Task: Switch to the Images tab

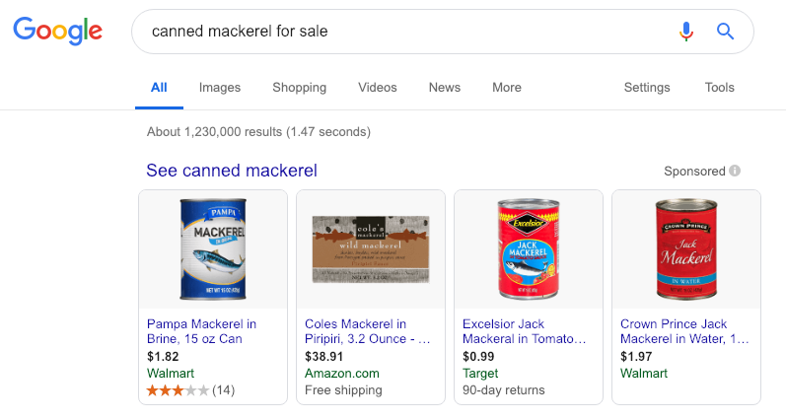Action: pyautogui.click(x=220, y=88)
